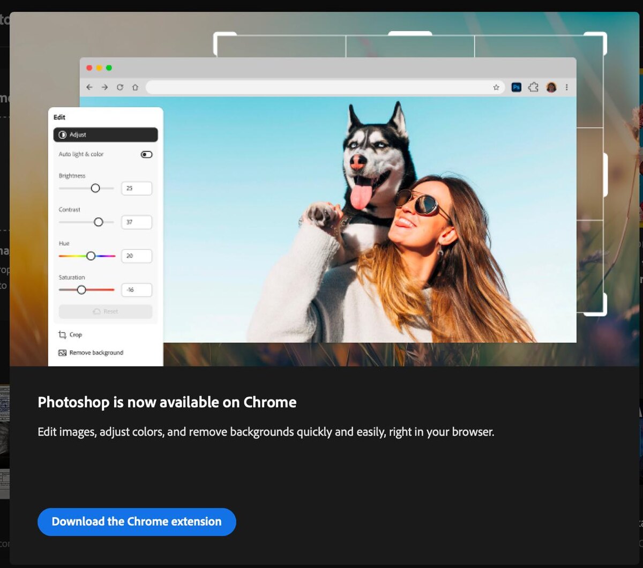The width and height of the screenshot is (643, 568).
Task: Click the browser forward arrow icon
Action: (x=104, y=87)
